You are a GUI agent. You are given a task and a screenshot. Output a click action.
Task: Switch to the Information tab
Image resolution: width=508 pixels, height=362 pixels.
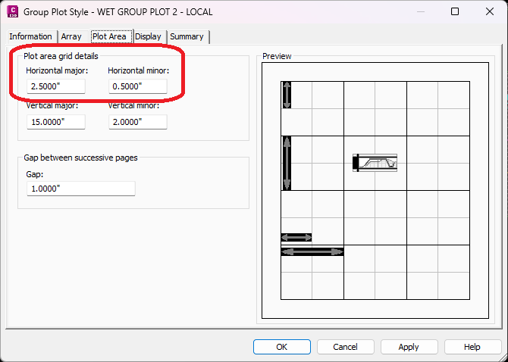(31, 37)
